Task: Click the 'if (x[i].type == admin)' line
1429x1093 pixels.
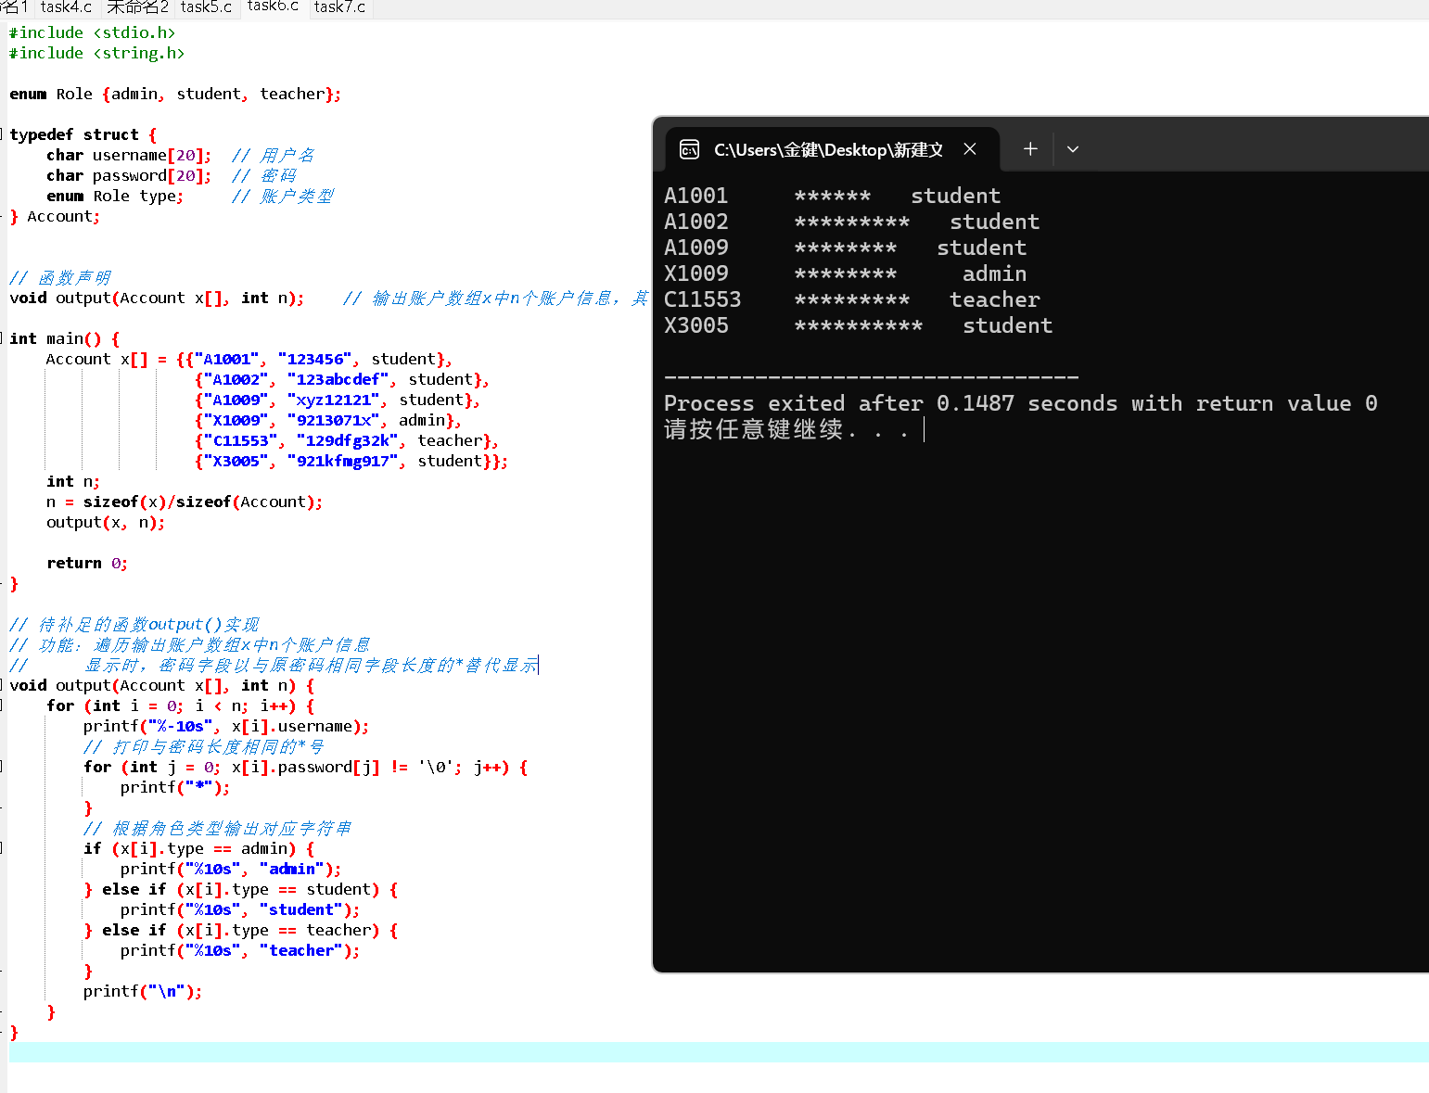Action: click(x=199, y=848)
